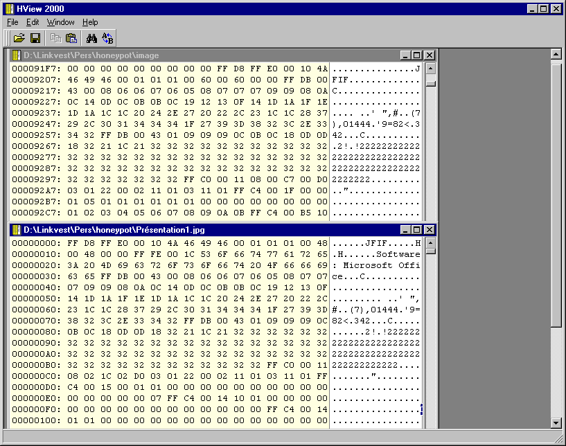The width and height of the screenshot is (566, 446).
Task: Minimize the image child window
Action: click(x=405, y=55)
